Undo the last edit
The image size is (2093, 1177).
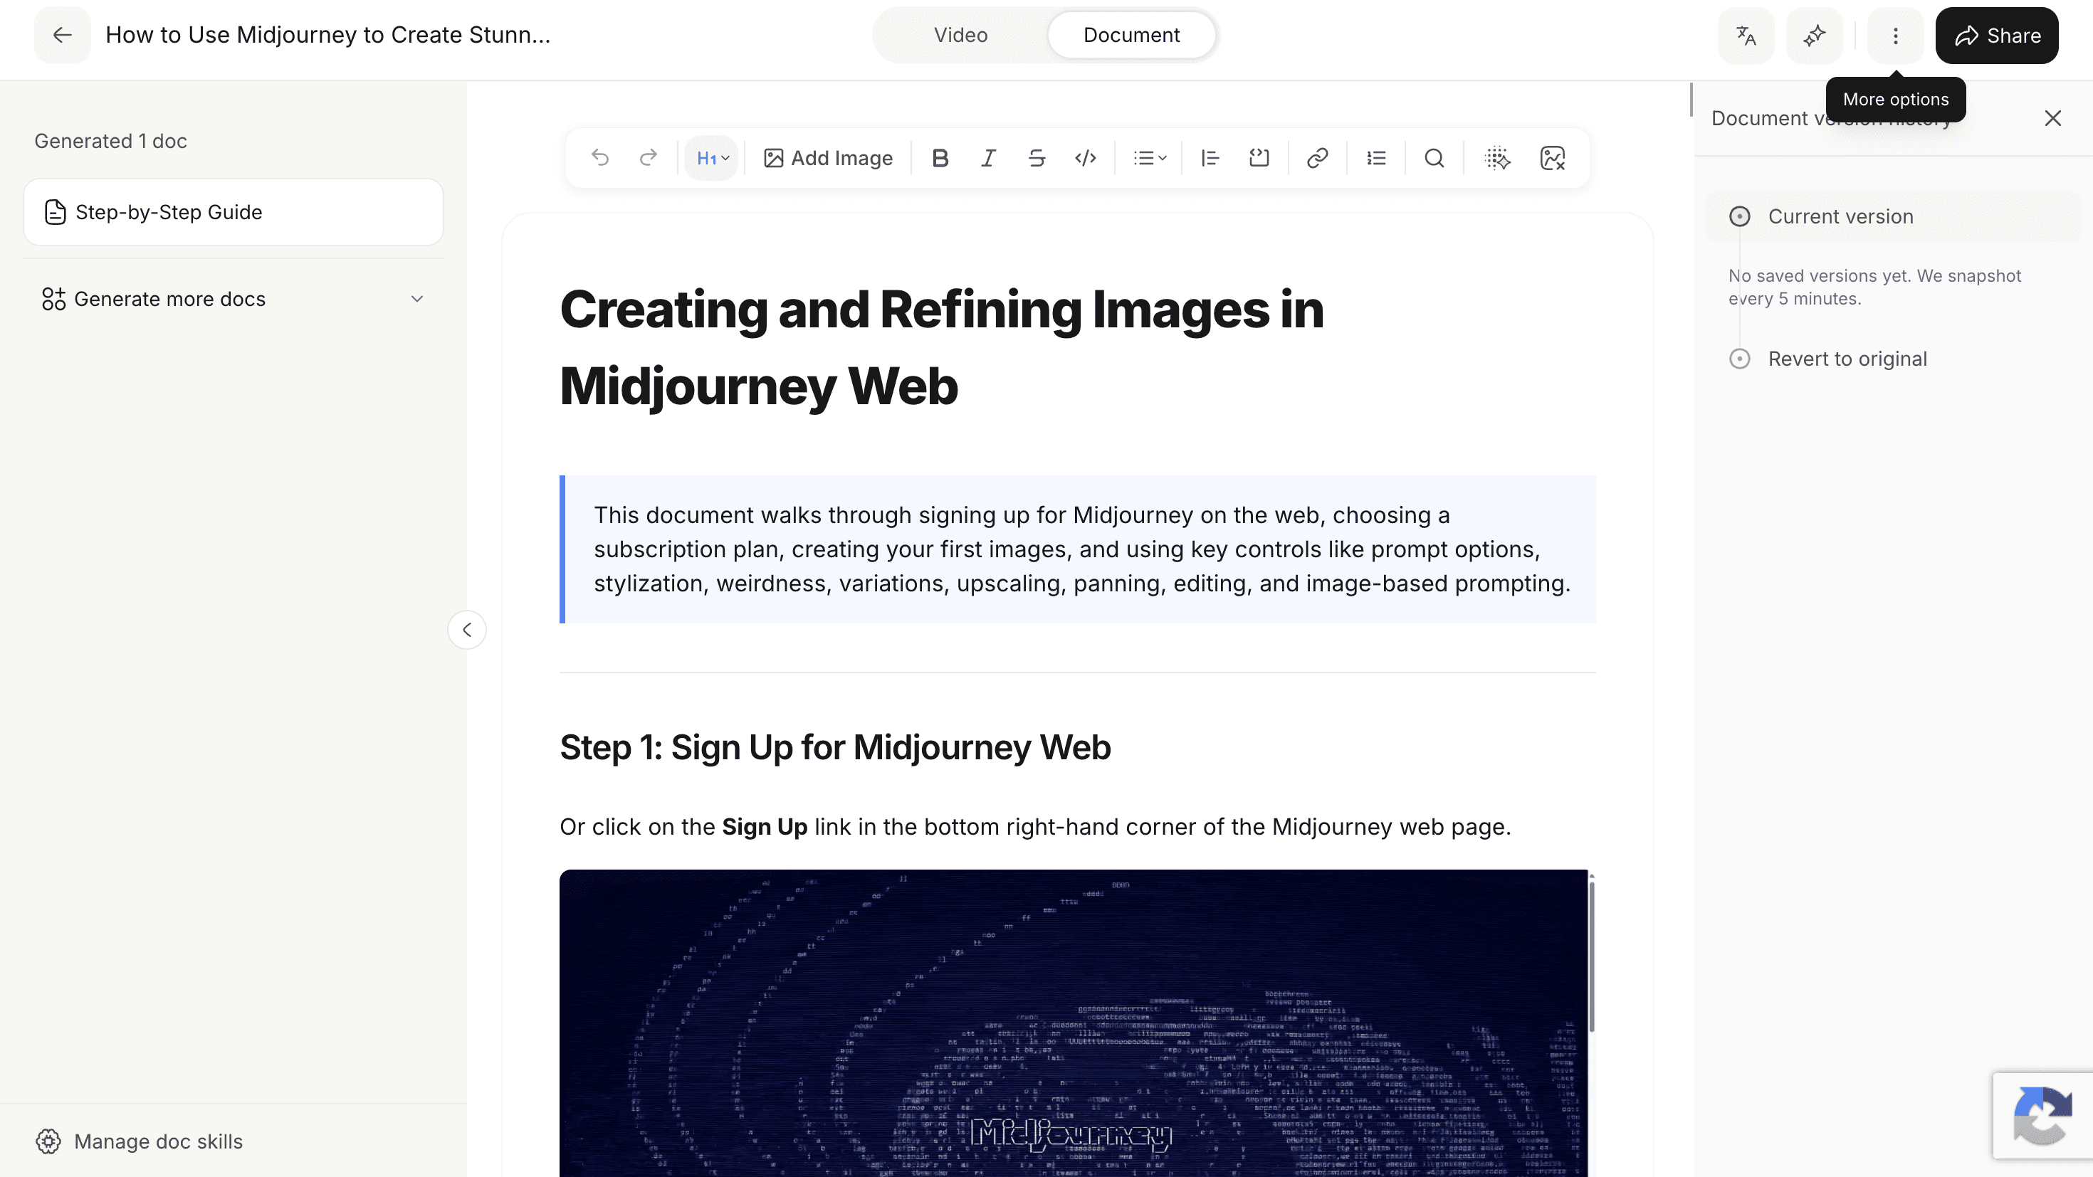coord(599,157)
